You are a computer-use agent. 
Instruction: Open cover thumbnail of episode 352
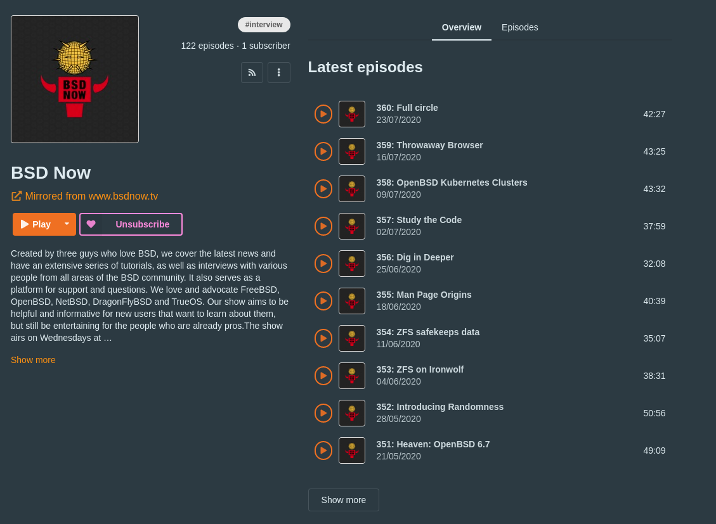pos(351,413)
